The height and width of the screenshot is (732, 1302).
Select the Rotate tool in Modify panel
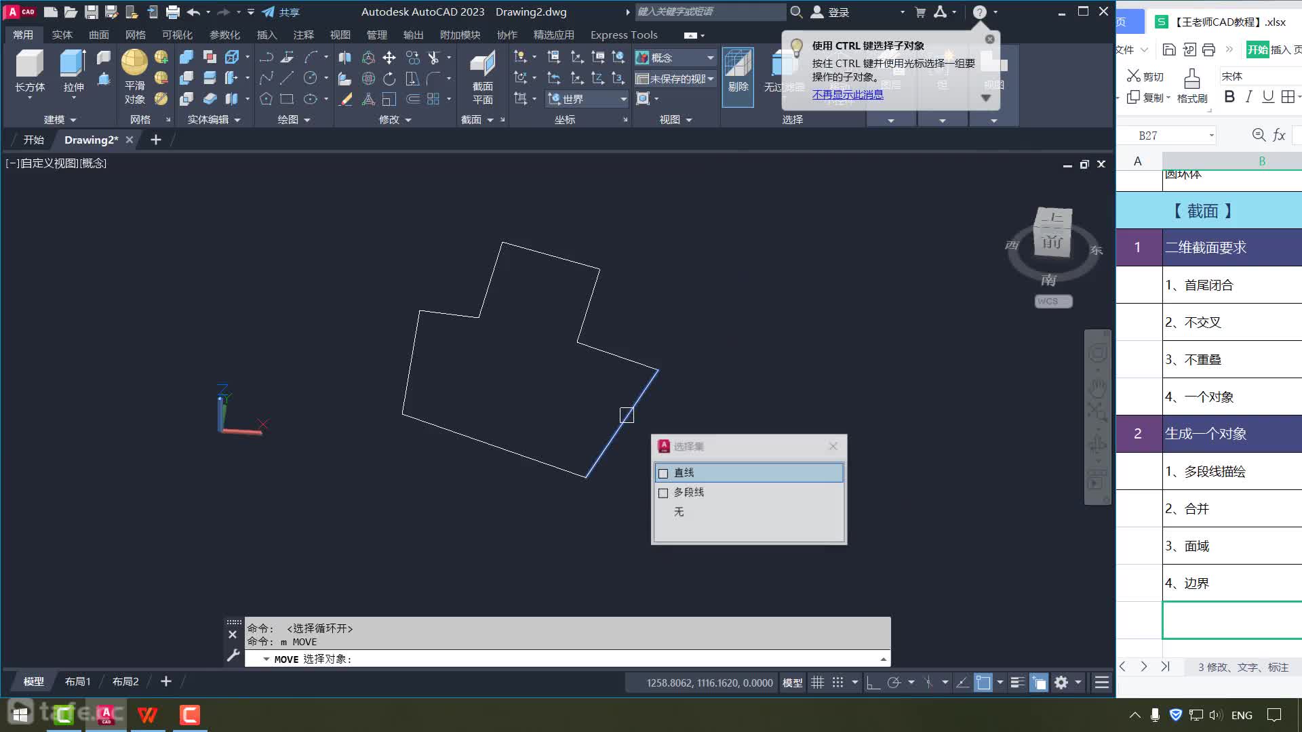pyautogui.click(x=389, y=79)
